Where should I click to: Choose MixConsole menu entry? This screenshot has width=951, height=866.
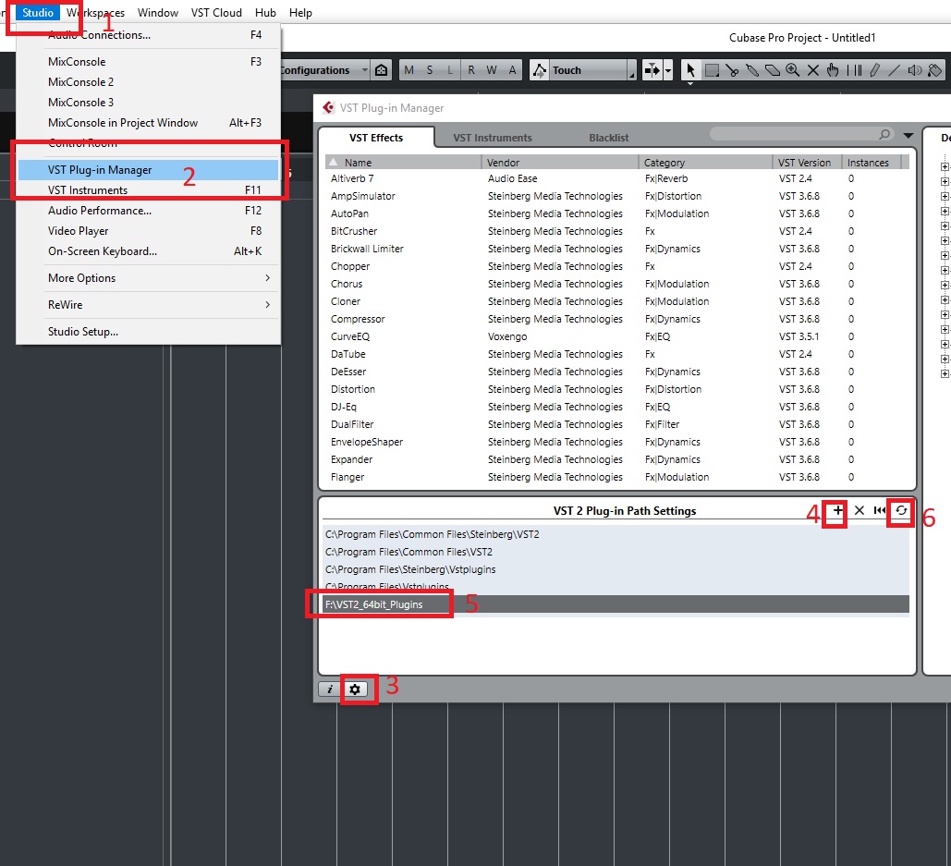(148, 62)
